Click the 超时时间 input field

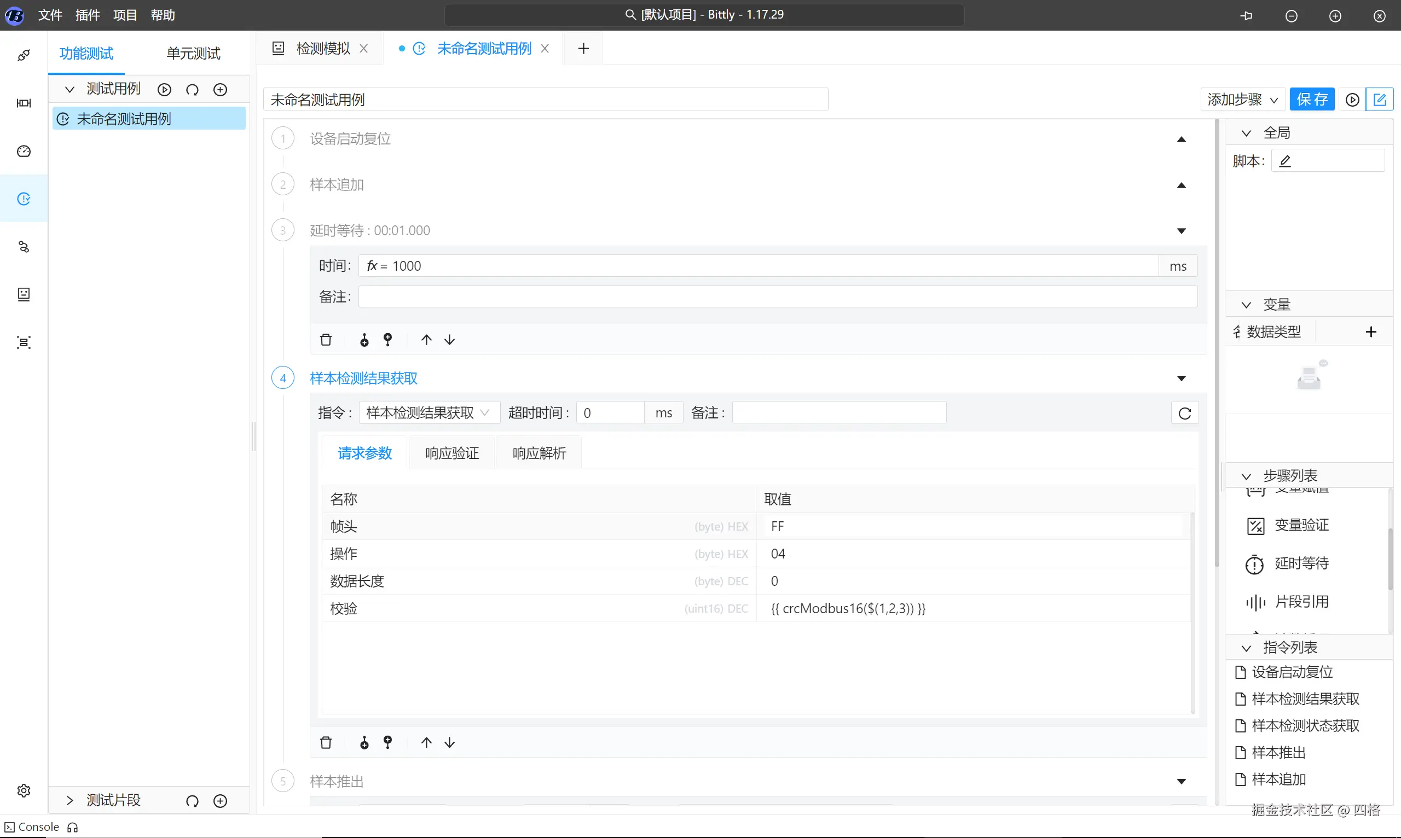click(610, 413)
